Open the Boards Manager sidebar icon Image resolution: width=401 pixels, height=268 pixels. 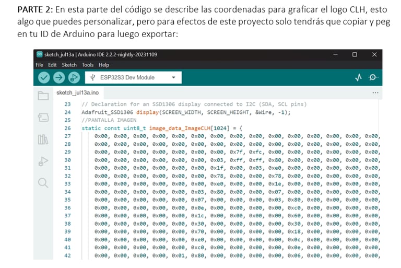click(43, 118)
